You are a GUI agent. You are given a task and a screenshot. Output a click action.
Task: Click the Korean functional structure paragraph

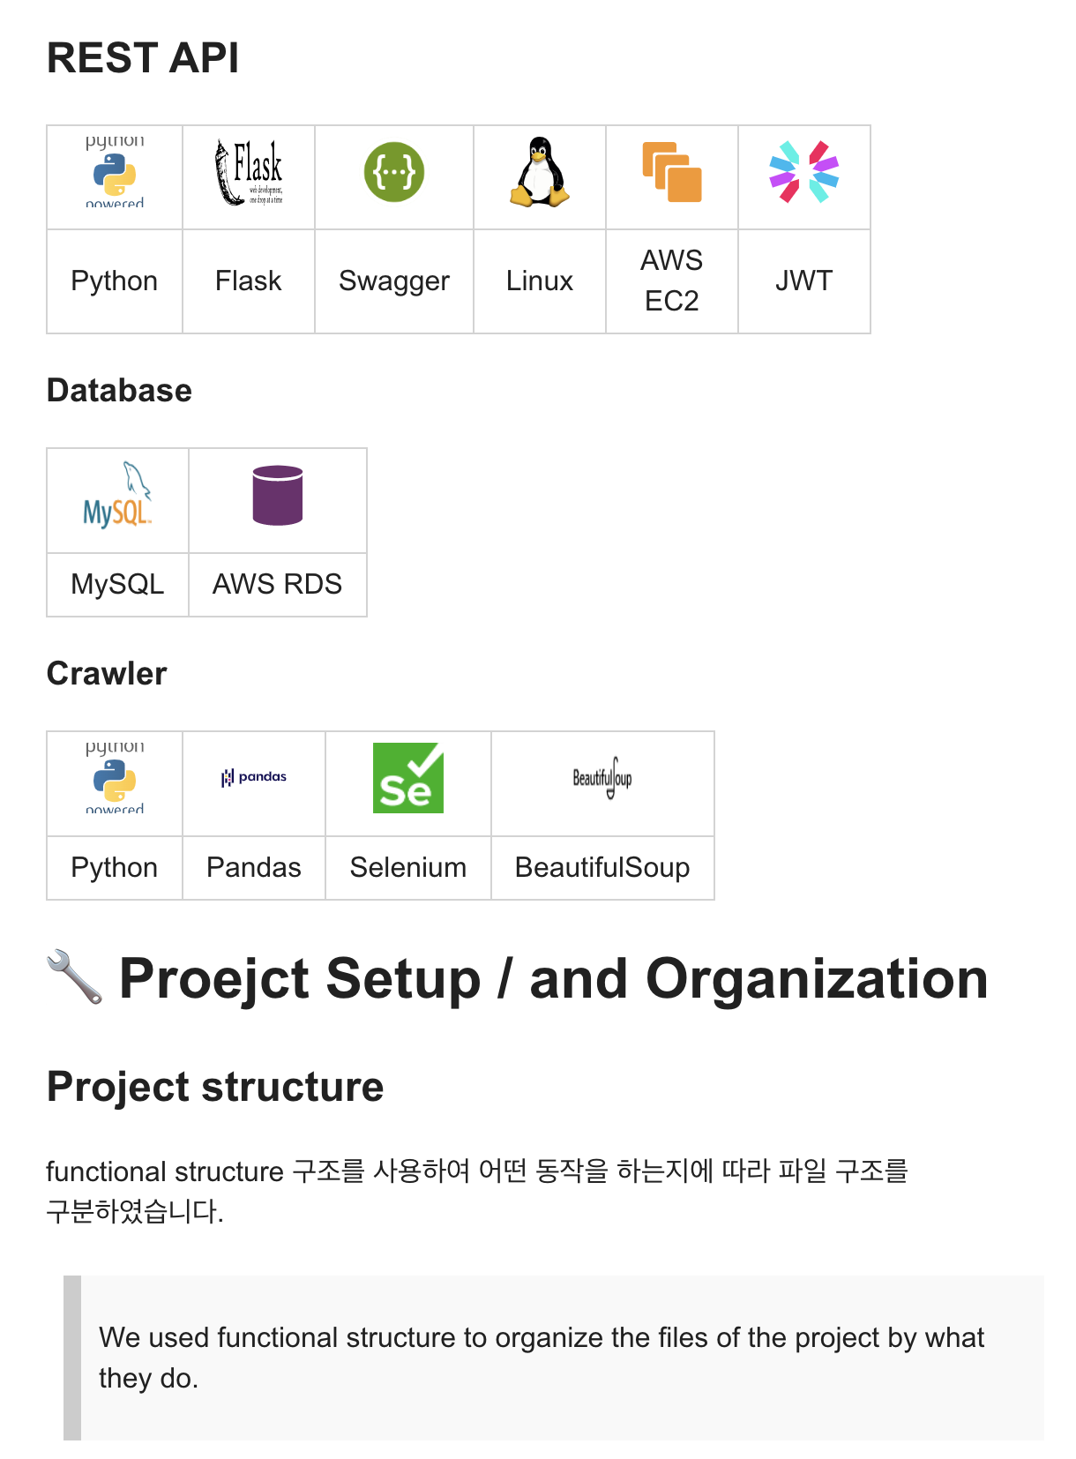477,1191
